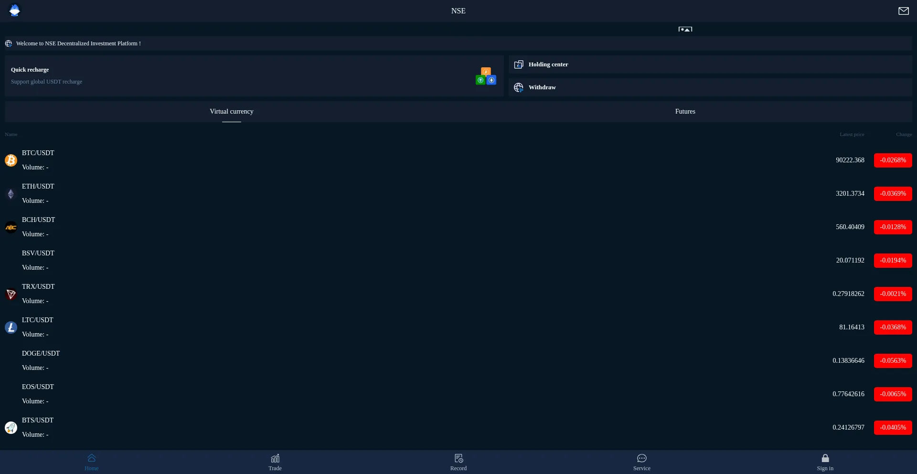Select the Virtual currency tab
Image resolution: width=917 pixels, height=474 pixels.
click(x=232, y=112)
